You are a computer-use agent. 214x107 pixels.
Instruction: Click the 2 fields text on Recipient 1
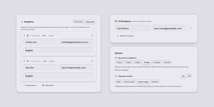(x=51, y=36)
